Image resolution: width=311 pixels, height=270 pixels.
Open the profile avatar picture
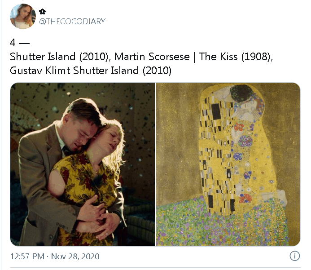(23, 16)
